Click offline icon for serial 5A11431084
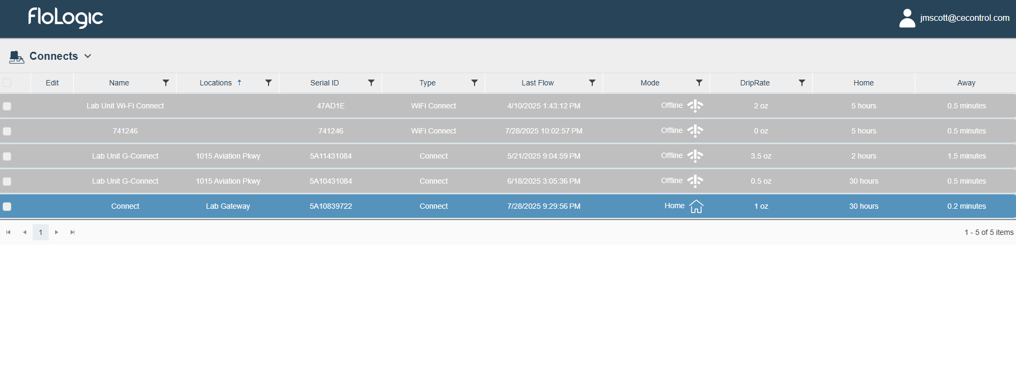This screenshot has width=1016, height=386. (695, 156)
